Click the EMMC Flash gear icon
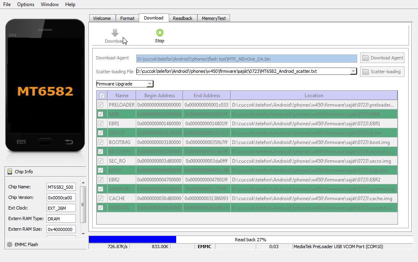Screen dimensions: 418x262 point(10,245)
